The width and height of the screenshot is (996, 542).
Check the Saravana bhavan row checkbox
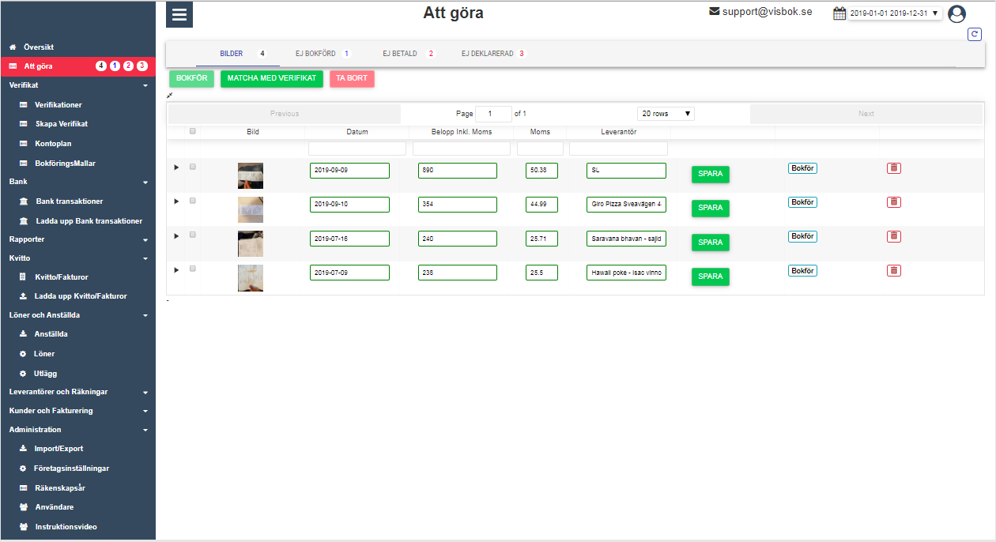pos(193,235)
